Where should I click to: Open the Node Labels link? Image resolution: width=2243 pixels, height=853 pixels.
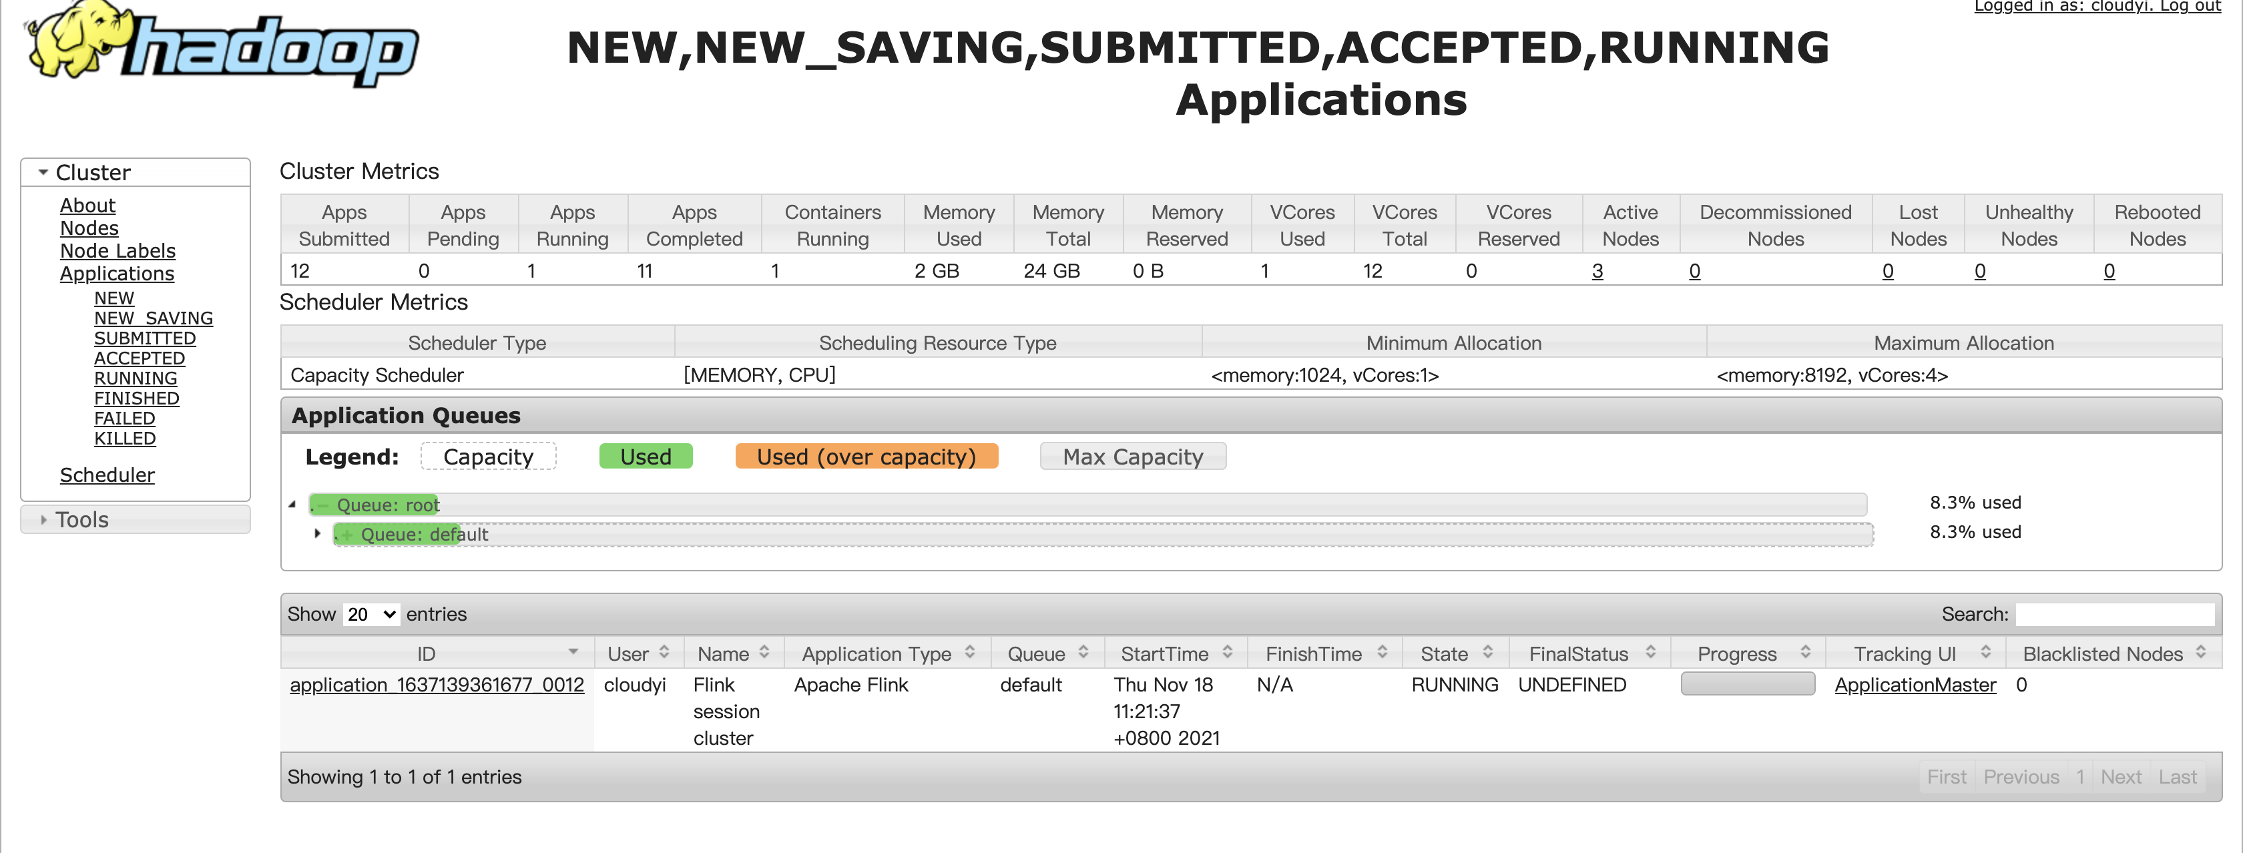[117, 251]
